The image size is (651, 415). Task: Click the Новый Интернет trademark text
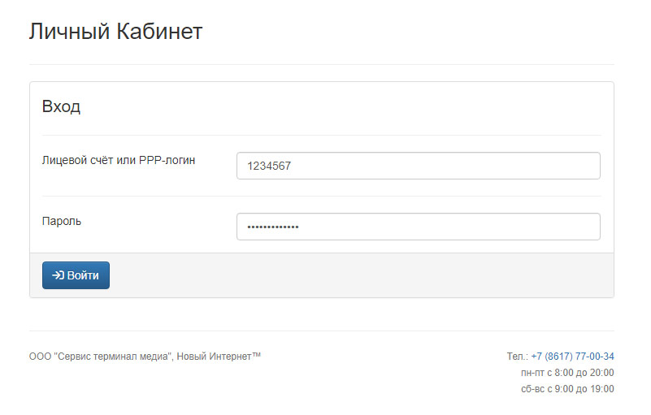[x=215, y=357]
